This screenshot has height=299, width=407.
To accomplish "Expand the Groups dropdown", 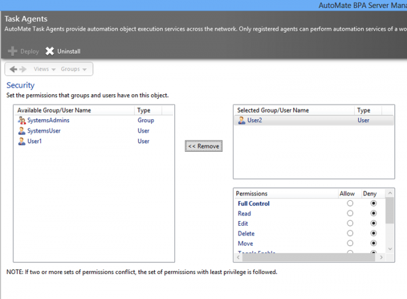I will pyautogui.click(x=73, y=69).
